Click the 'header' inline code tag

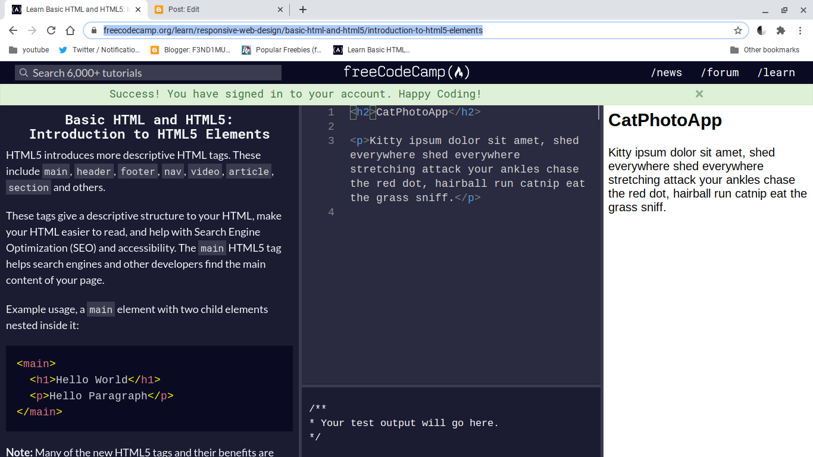[x=94, y=171]
